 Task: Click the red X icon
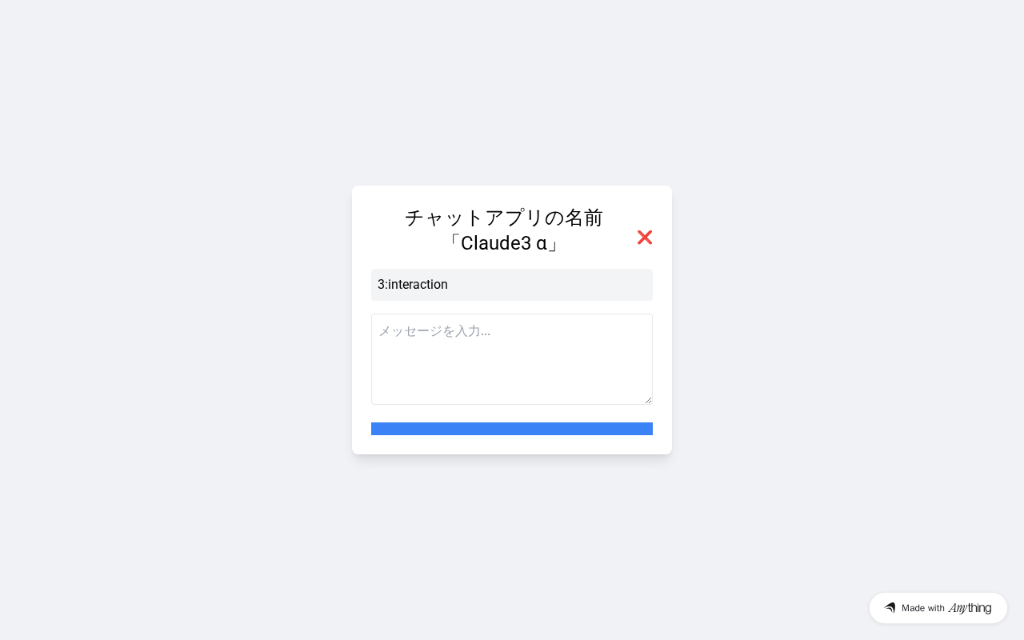click(x=645, y=237)
